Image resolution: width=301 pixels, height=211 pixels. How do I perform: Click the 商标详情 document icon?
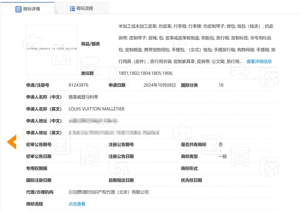[18, 9]
